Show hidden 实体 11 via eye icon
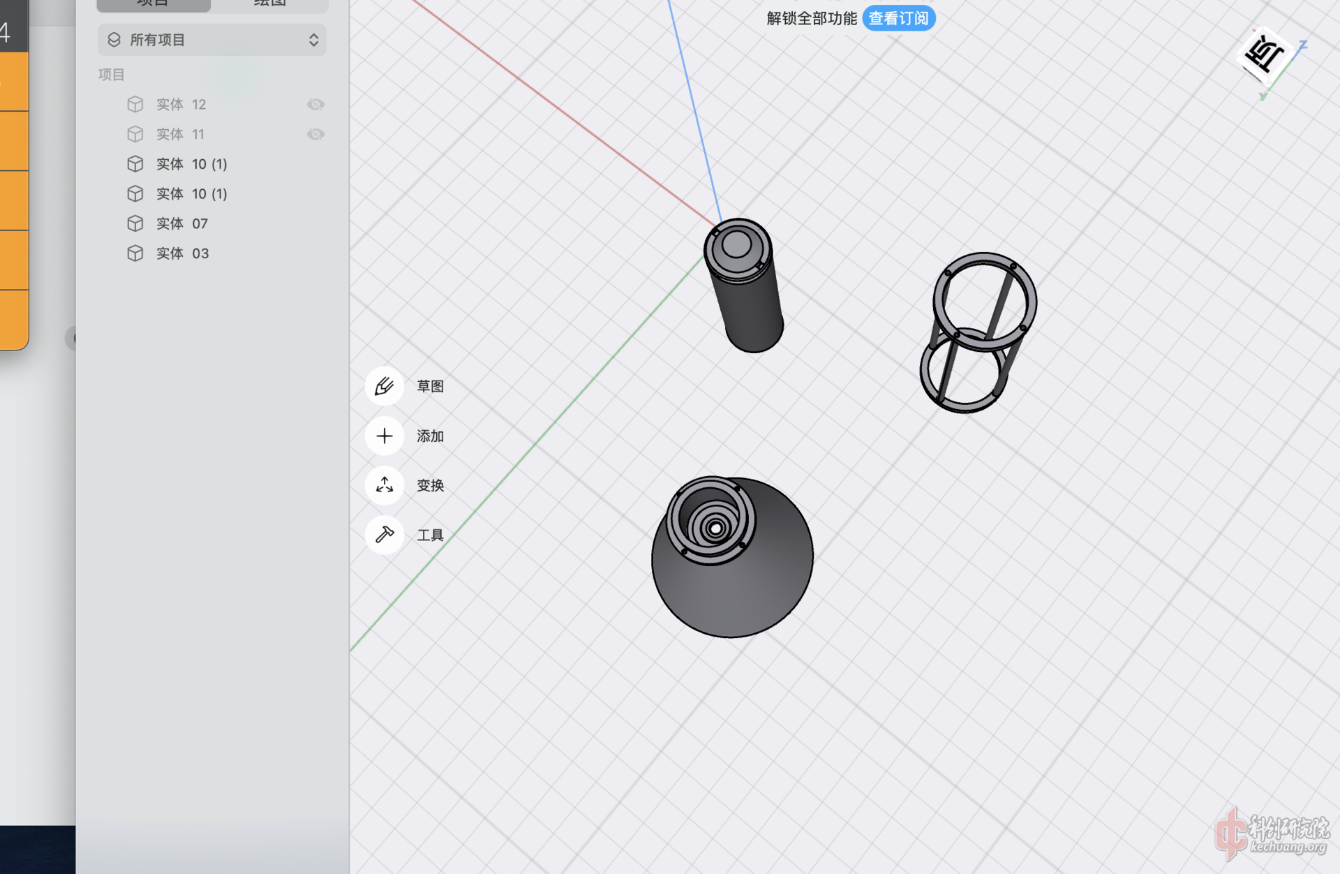 pos(315,134)
